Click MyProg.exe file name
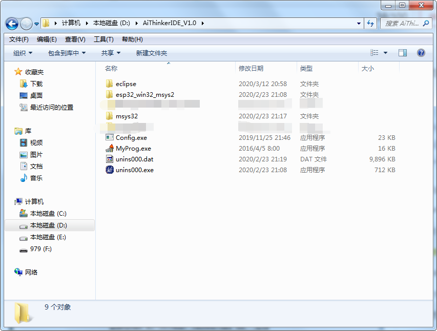Screen dimensions: 437x331 click(x=134, y=149)
